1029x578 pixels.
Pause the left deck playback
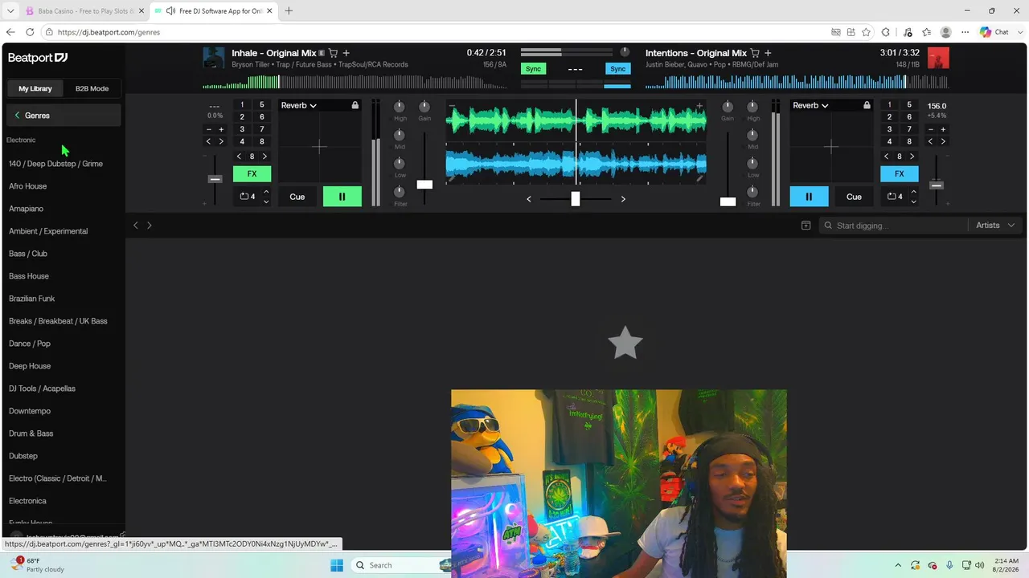[342, 197]
